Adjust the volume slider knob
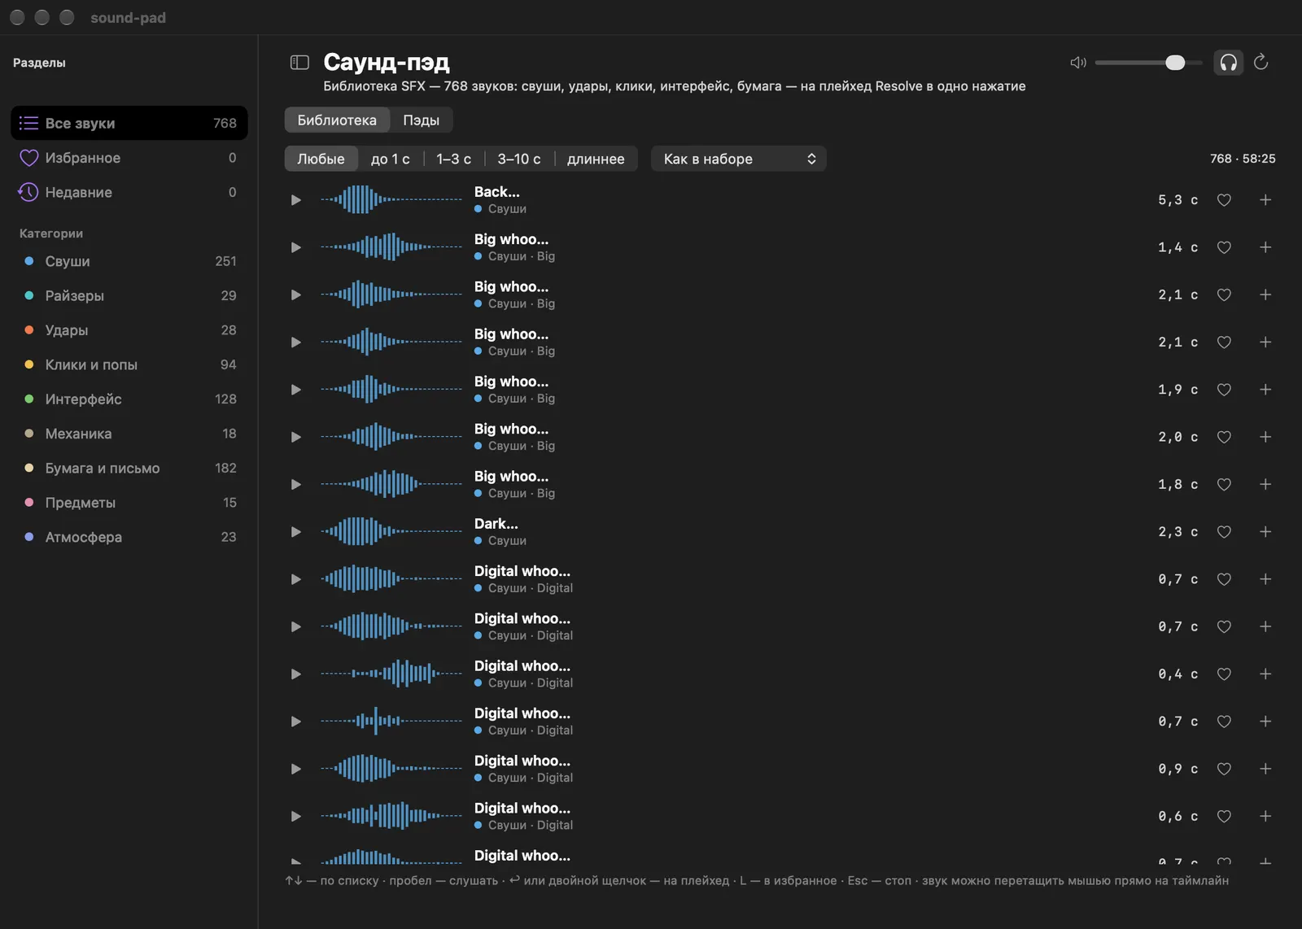 pyautogui.click(x=1175, y=63)
